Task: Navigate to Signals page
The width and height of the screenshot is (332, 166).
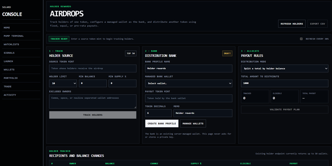Action: coord(21,53)
